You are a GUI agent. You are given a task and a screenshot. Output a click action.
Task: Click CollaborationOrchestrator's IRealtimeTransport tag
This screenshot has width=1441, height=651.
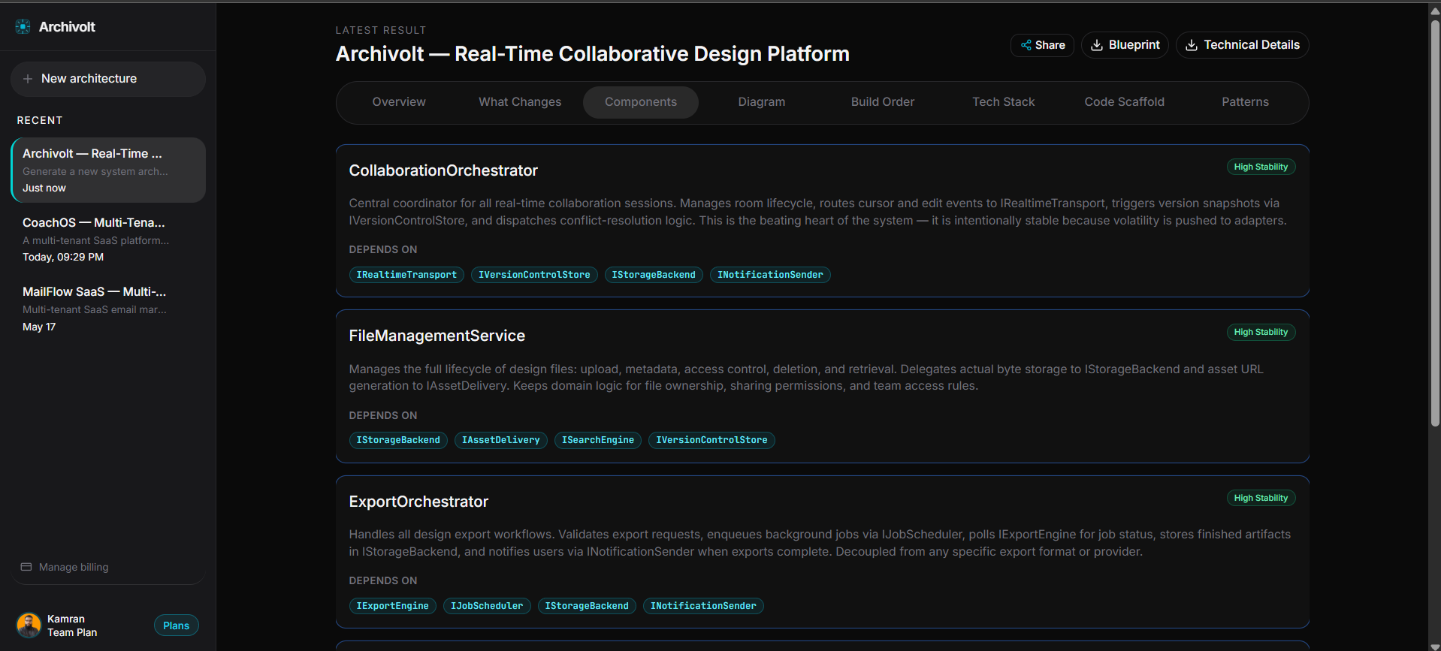(x=406, y=275)
